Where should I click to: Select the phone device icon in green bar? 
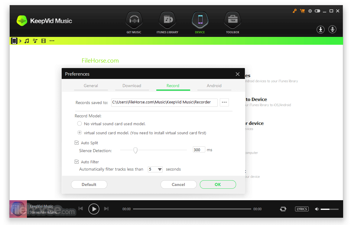(14, 41)
